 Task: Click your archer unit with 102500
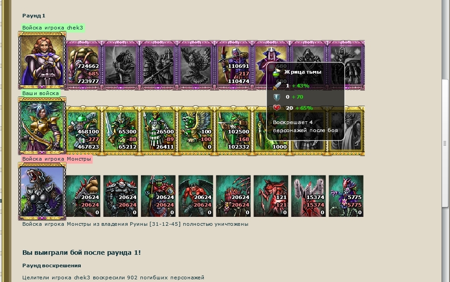[x=233, y=131]
